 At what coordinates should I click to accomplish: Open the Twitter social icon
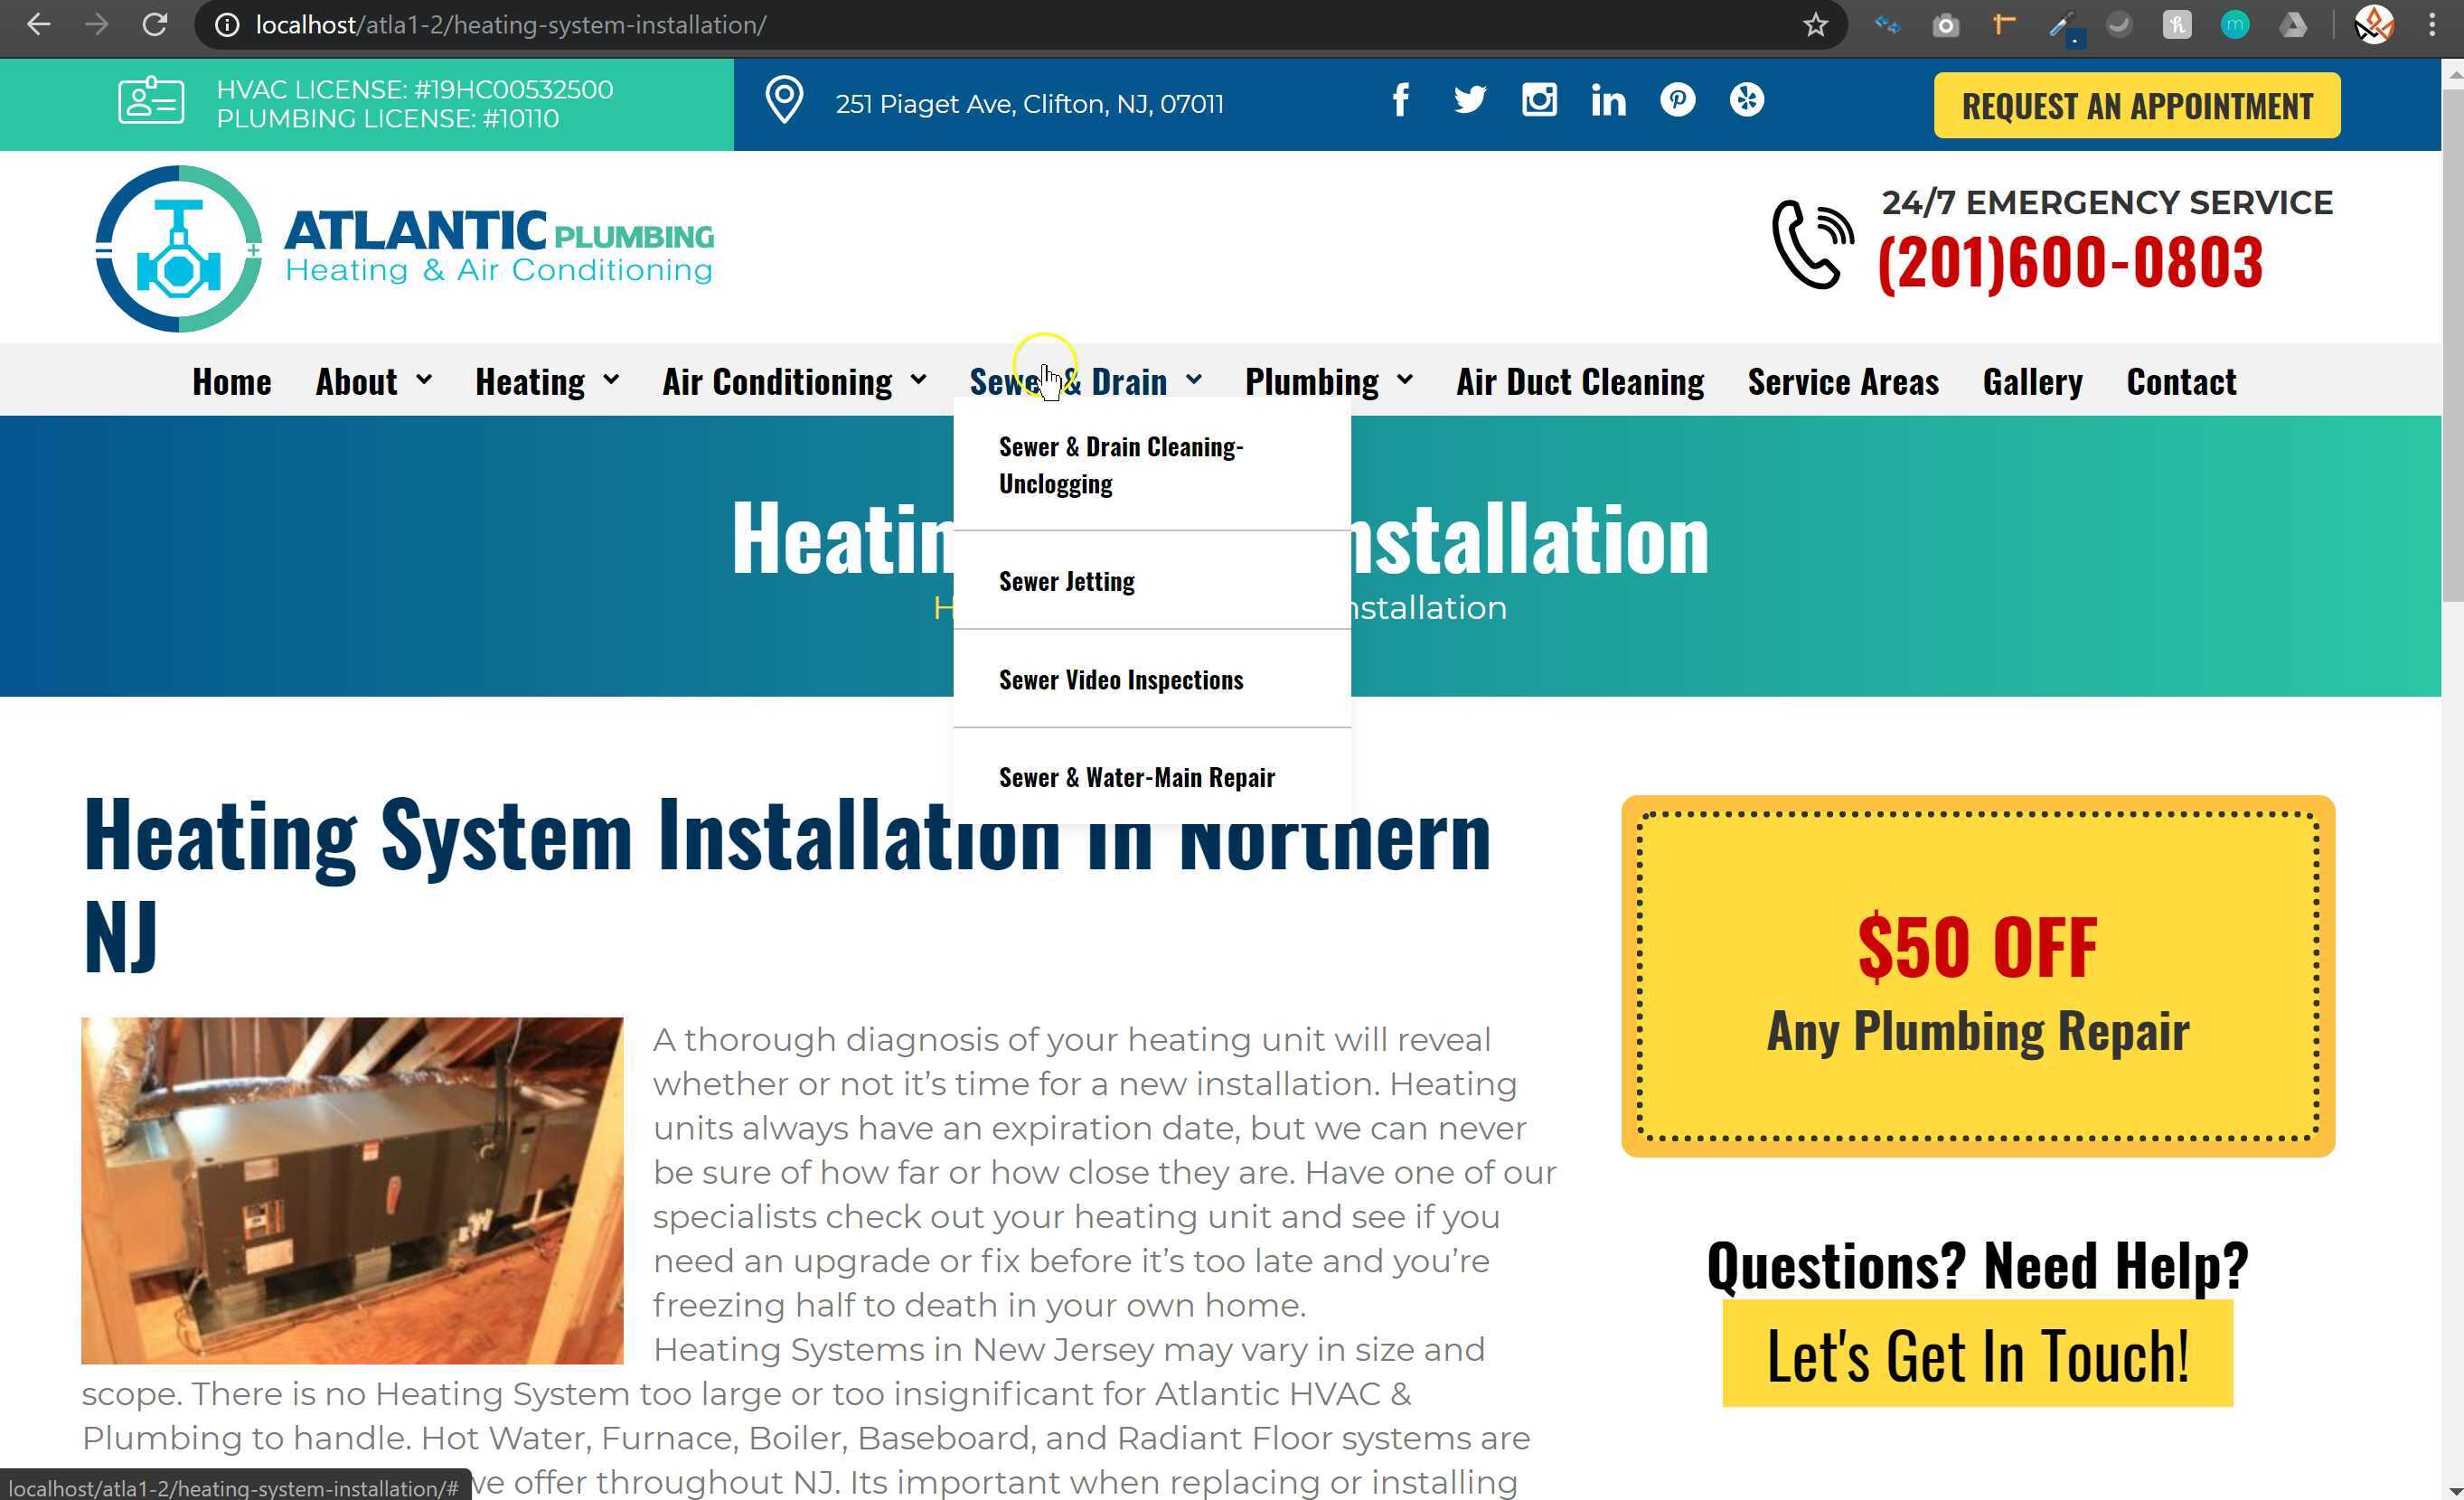click(x=1469, y=100)
